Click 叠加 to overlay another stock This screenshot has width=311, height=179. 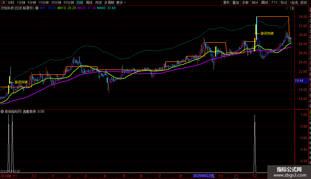click(x=236, y=2)
